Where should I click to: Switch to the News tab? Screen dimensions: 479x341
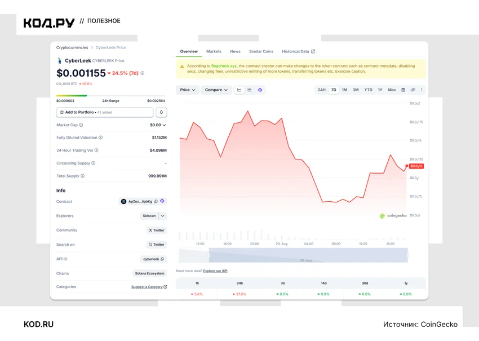pos(235,51)
